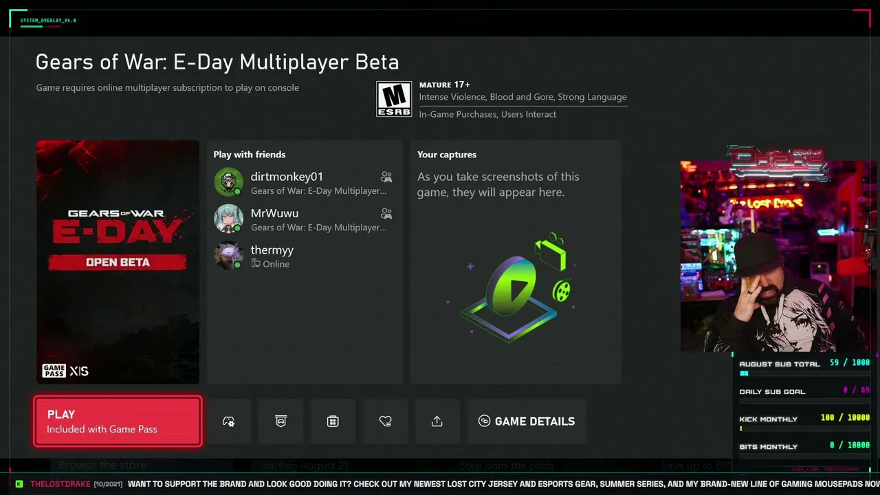The image size is (880, 495).
Task: Click the ESRB Mature rating icon
Action: pos(394,99)
